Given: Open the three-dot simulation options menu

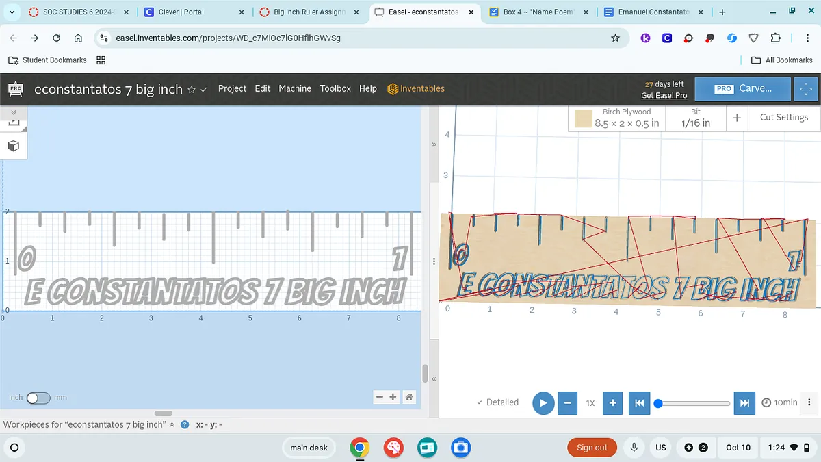Looking at the screenshot, I should (x=809, y=402).
